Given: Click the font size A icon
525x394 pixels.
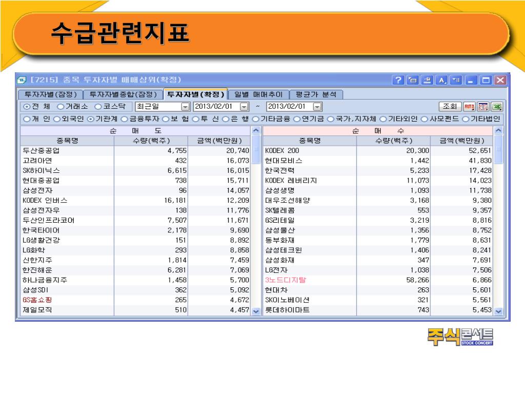Looking at the screenshot, I should (441, 80).
